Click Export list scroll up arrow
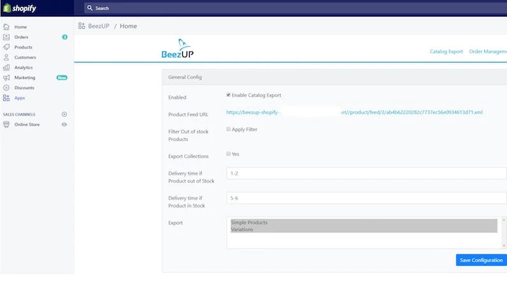The image size is (507, 285). coord(503,220)
